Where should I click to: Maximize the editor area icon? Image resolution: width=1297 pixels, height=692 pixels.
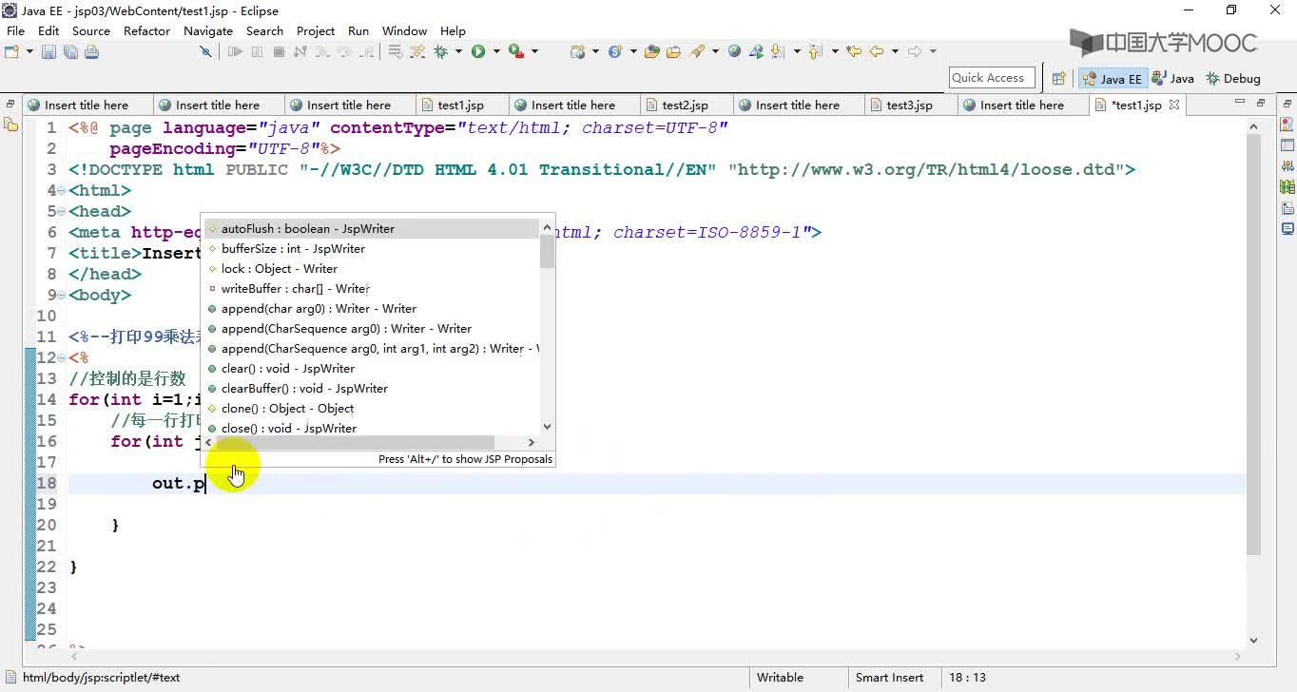pos(1261,103)
